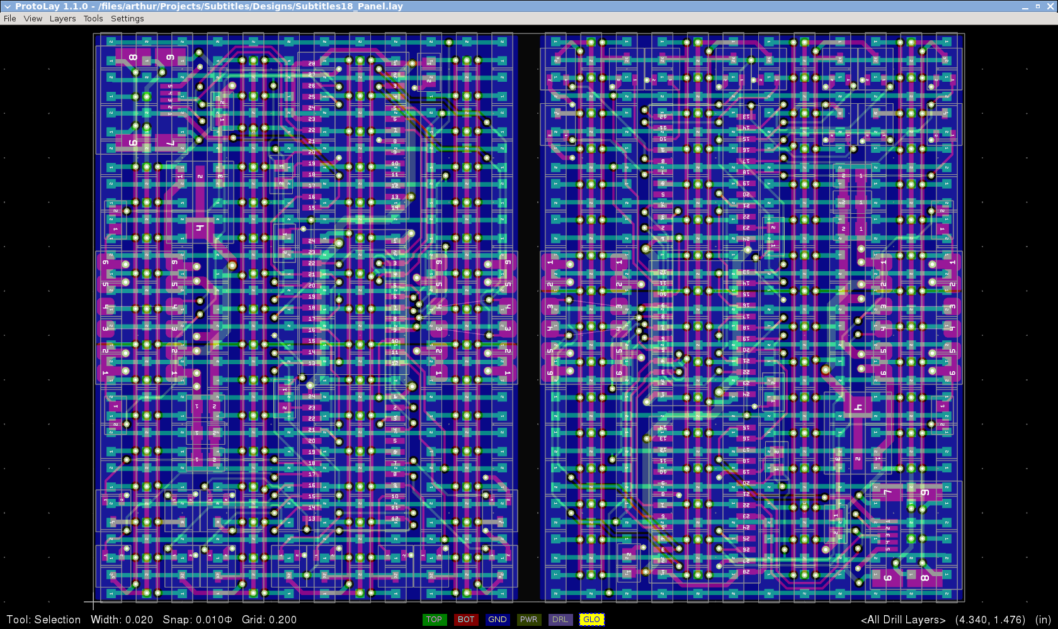Click the Snap 0.010 setting
The image size is (1058, 629).
tap(197, 620)
